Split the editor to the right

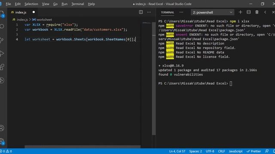[141, 12]
